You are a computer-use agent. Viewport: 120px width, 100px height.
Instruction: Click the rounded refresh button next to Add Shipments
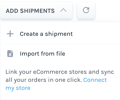[86, 10]
